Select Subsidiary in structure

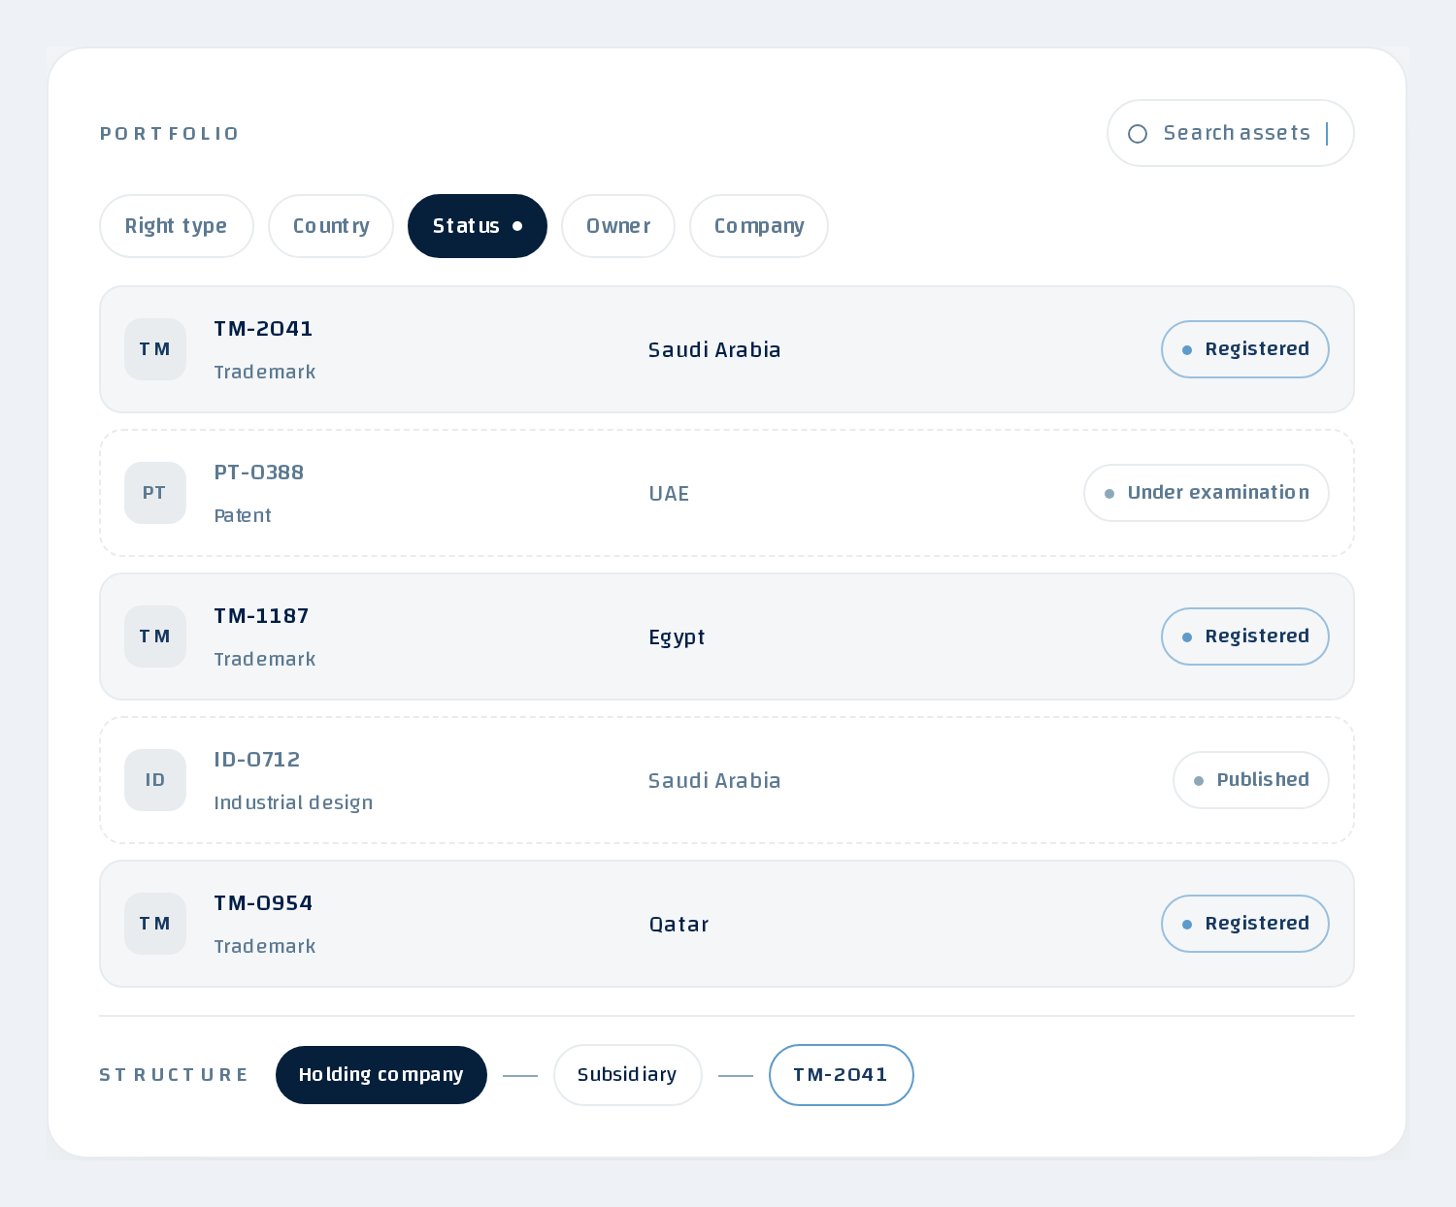pyautogui.click(x=628, y=1075)
